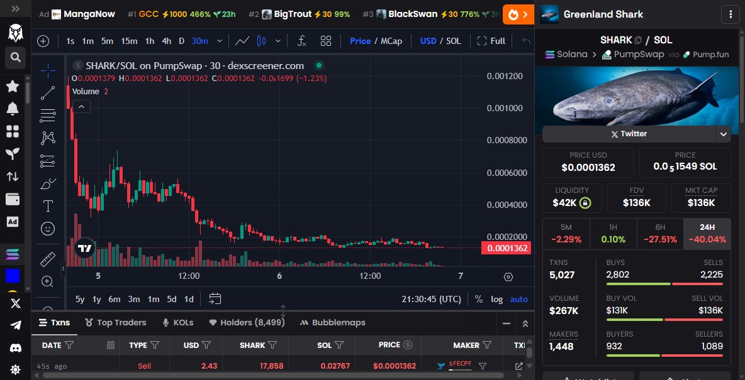745x380 pixels.
Task: Open the alerts bell in the sidebar
Action: 13,109
